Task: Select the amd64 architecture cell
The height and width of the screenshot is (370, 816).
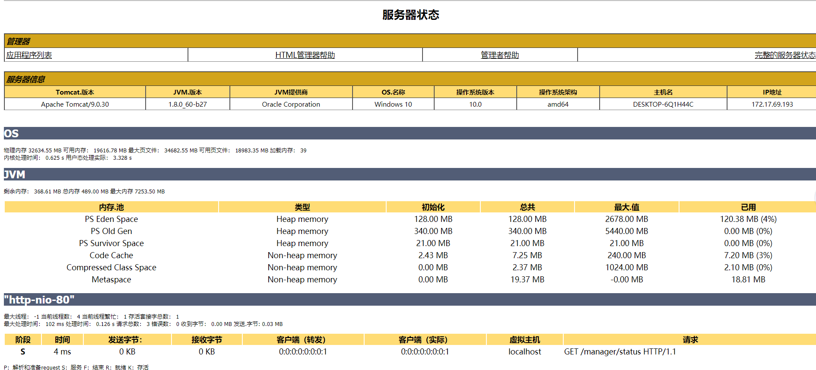Action: [558, 104]
